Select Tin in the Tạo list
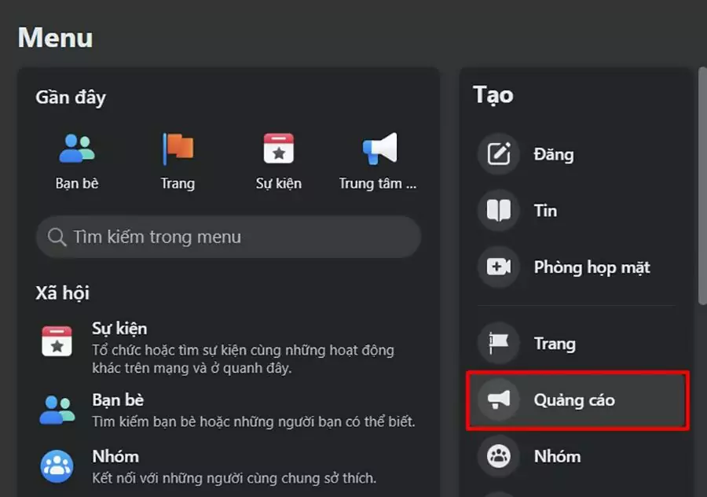 pyautogui.click(x=577, y=210)
